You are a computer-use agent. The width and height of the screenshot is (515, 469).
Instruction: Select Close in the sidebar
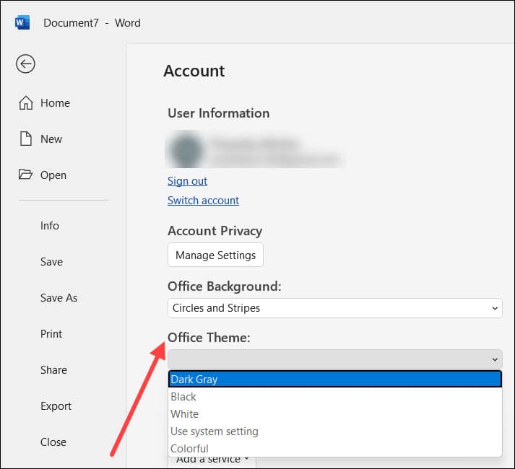click(53, 442)
